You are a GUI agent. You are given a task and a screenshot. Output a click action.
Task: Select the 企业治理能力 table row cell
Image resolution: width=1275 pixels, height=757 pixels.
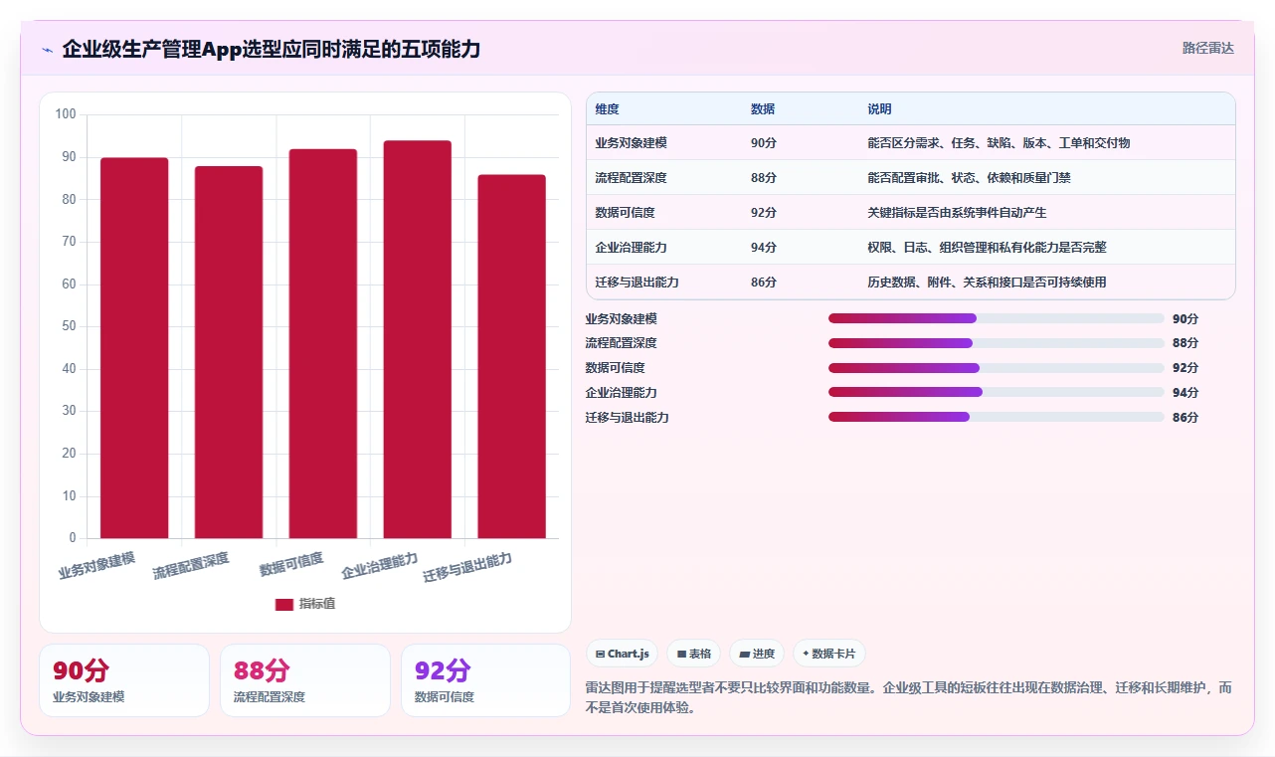click(631, 248)
